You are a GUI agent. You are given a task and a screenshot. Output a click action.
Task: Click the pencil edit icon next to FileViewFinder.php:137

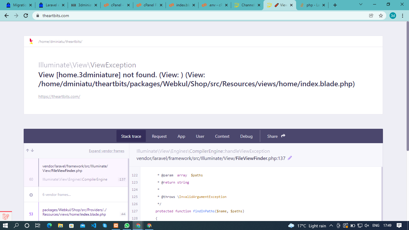(x=290, y=158)
